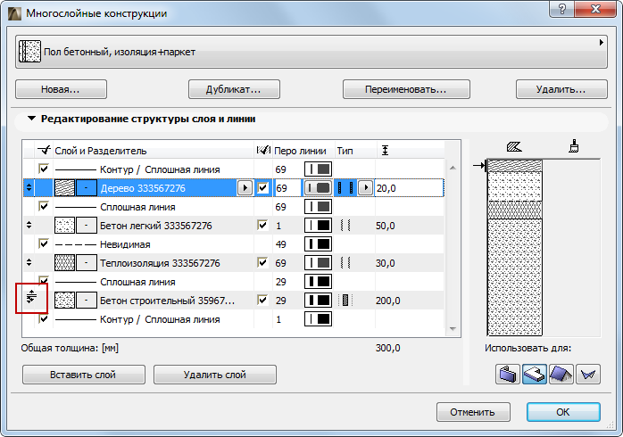The height and width of the screenshot is (437, 623).
Task: Click the Теплоизоляция layer type icon
Action: pyautogui.click(x=345, y=263)
